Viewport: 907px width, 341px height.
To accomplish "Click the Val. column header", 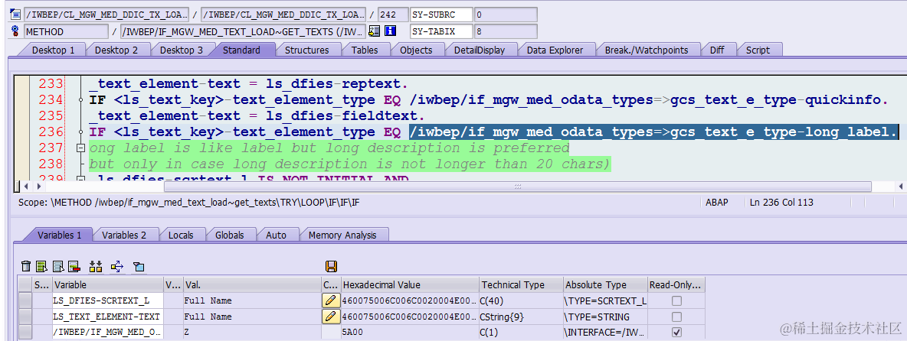I will tap(251, 284).
